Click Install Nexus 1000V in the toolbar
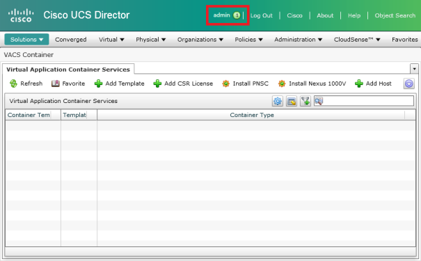 [312, 84]
